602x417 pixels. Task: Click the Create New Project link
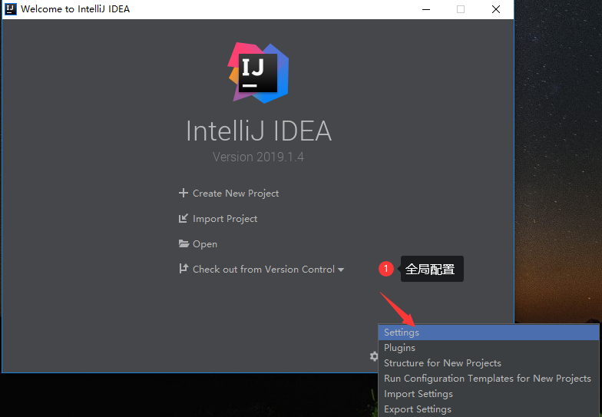[x=236, y=194]
